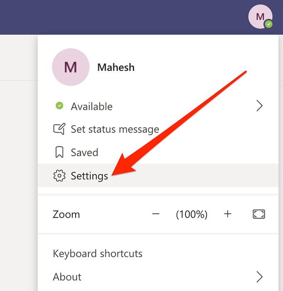Click the large Mahesh profile picture
The width and height of the screenshot is (283, 291).
click(70, 67)
